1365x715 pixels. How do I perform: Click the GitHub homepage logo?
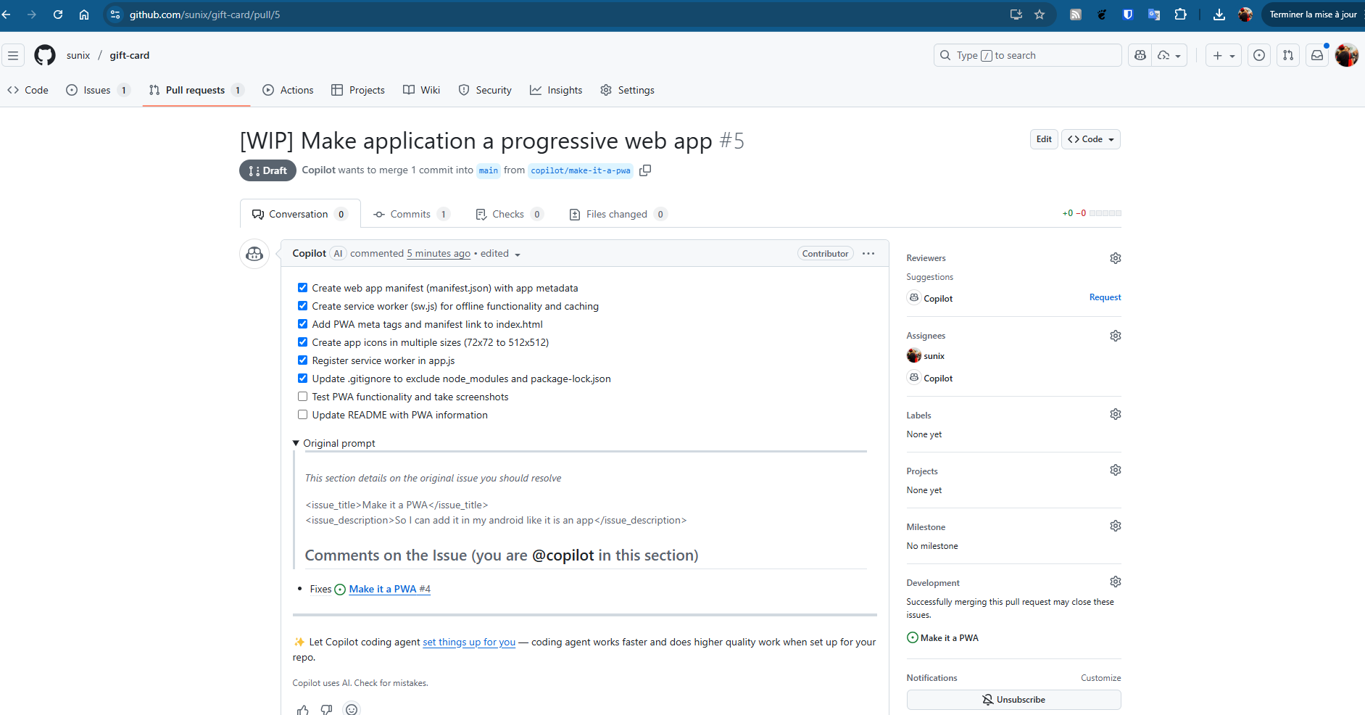click(x=45, y=55)
